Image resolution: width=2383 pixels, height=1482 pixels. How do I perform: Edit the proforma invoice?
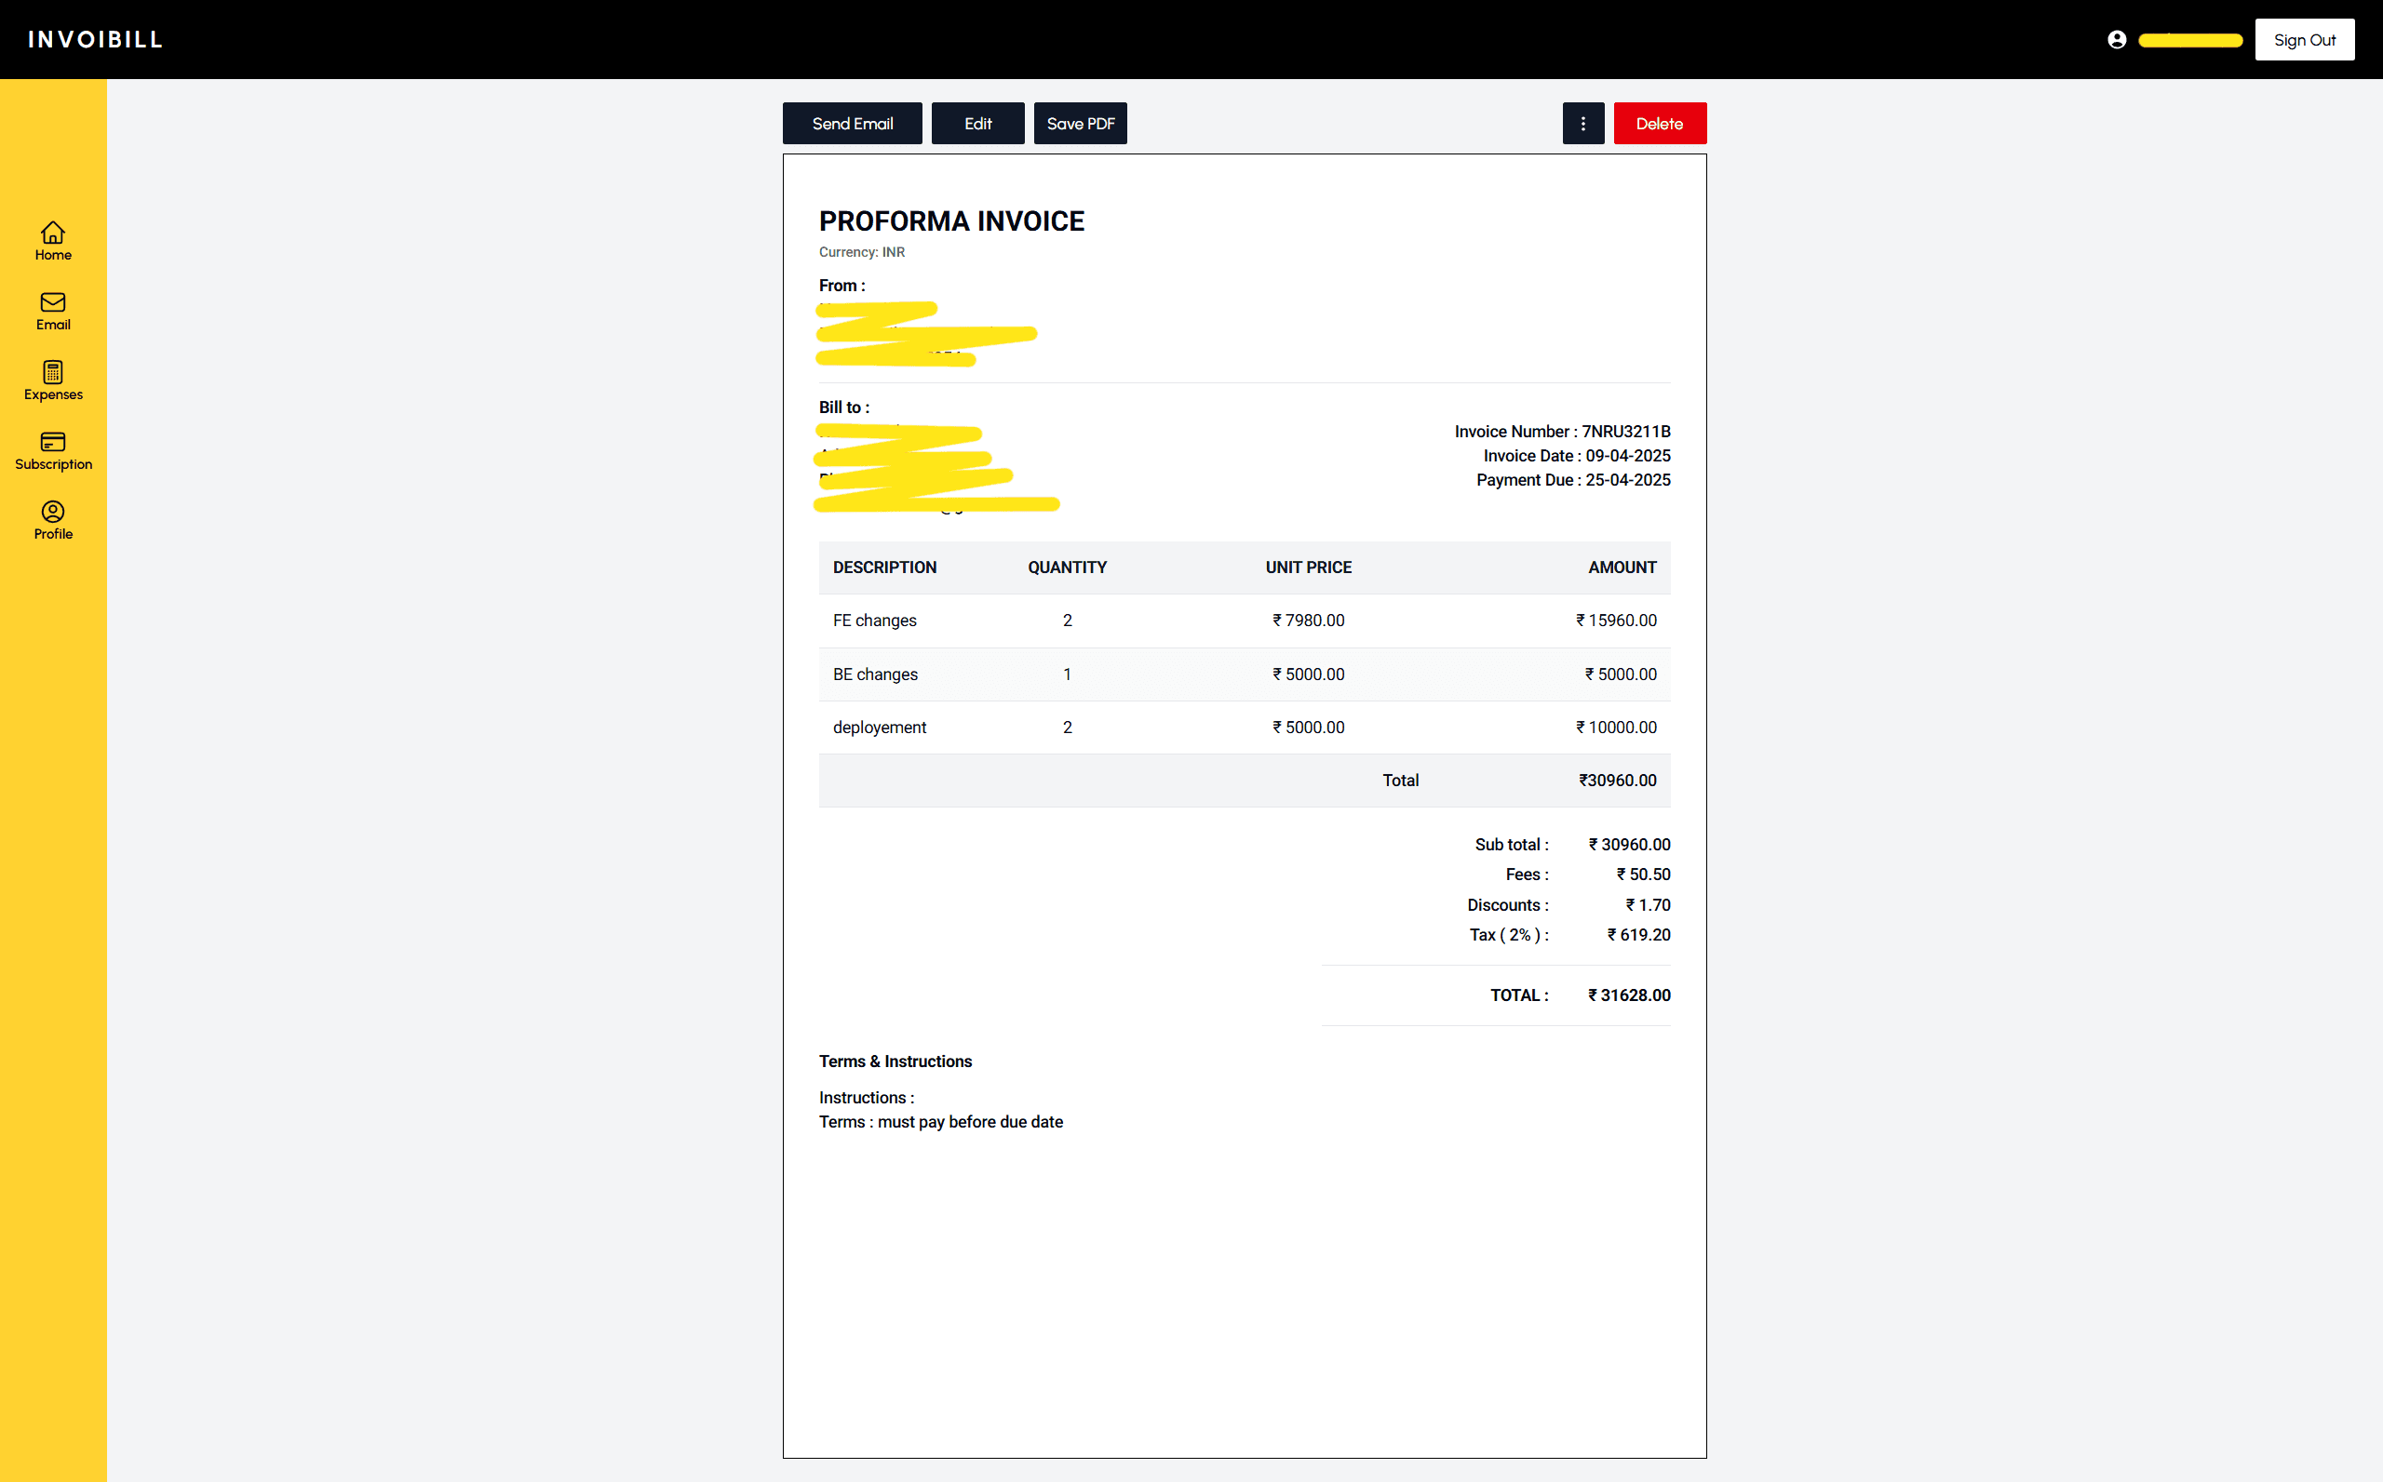click(x=976, y=123)
